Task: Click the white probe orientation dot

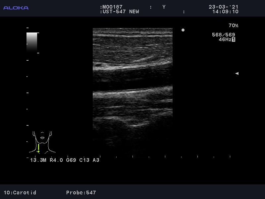Action: pos(183,30)
